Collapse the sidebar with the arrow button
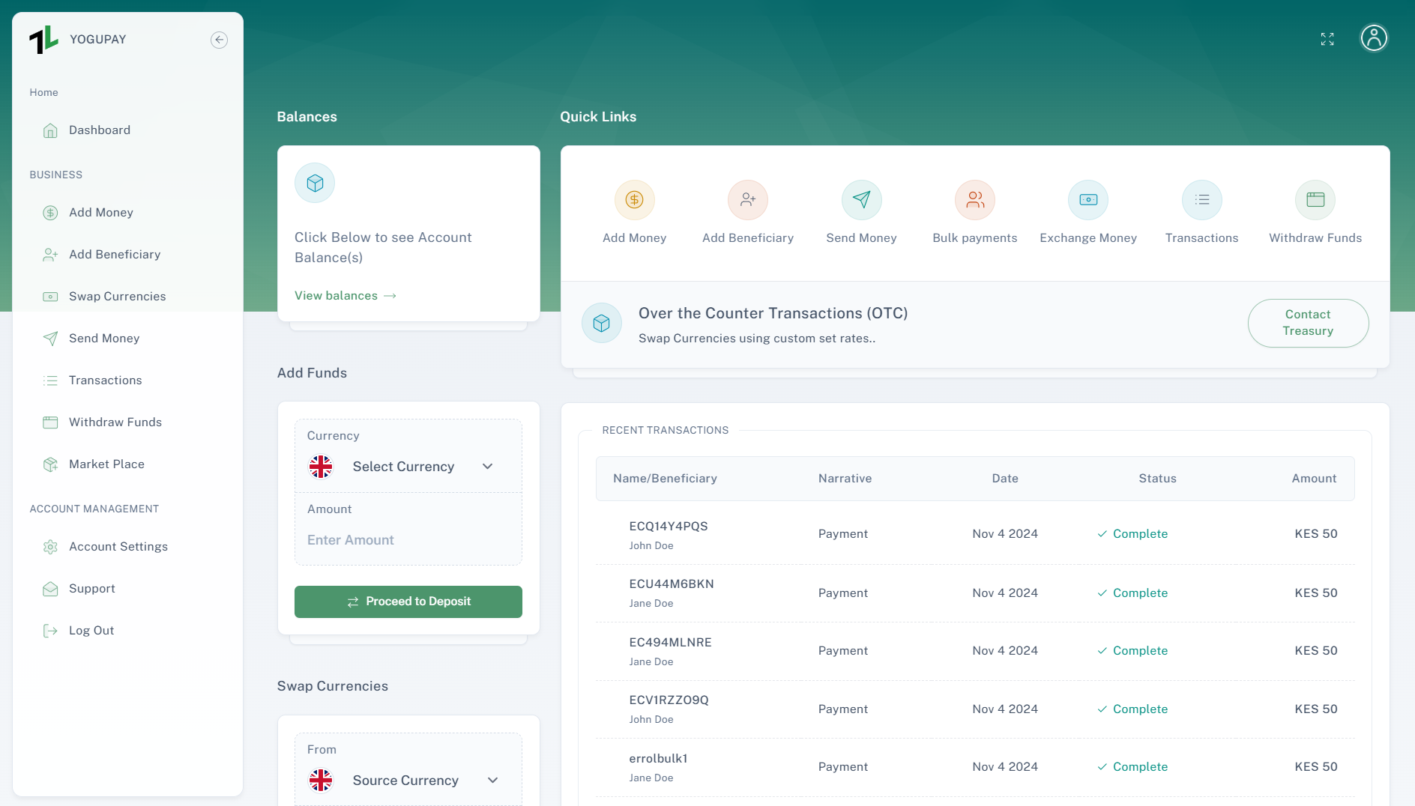Screen dimensions: 1415x806 (x=219, y=40)
